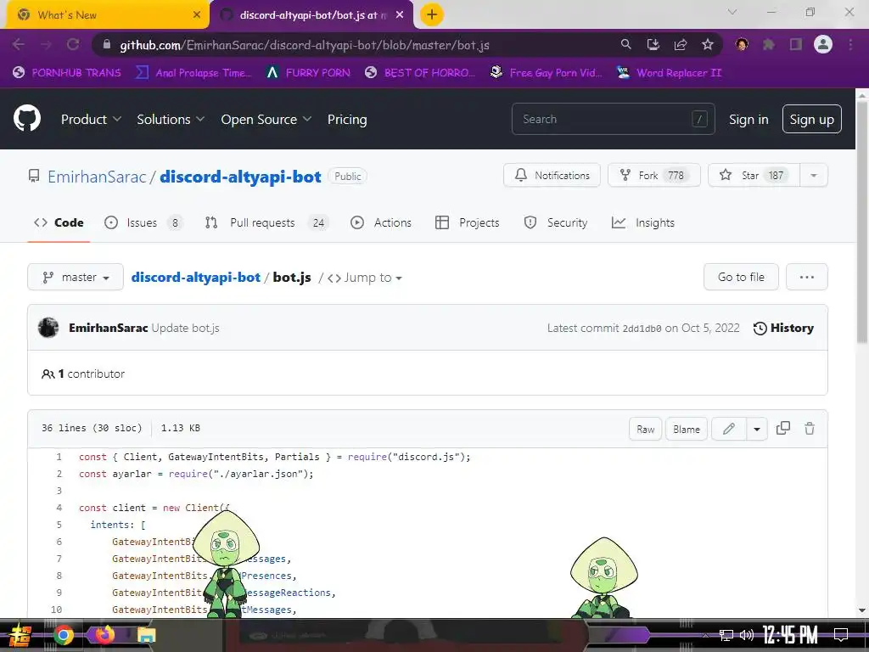
Task: Expand the Solutions menu
Action: tap(171, 119)
